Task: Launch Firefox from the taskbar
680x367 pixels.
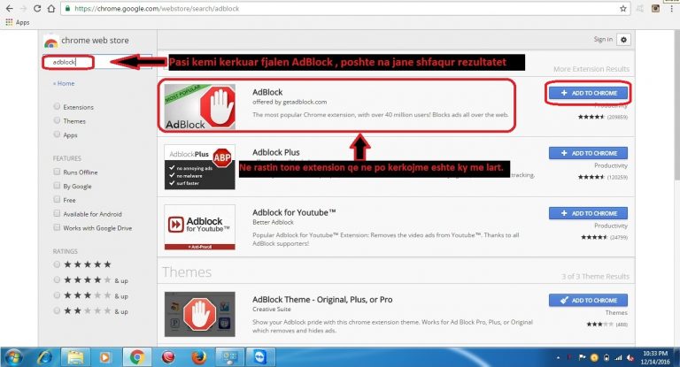Action: 199,357
